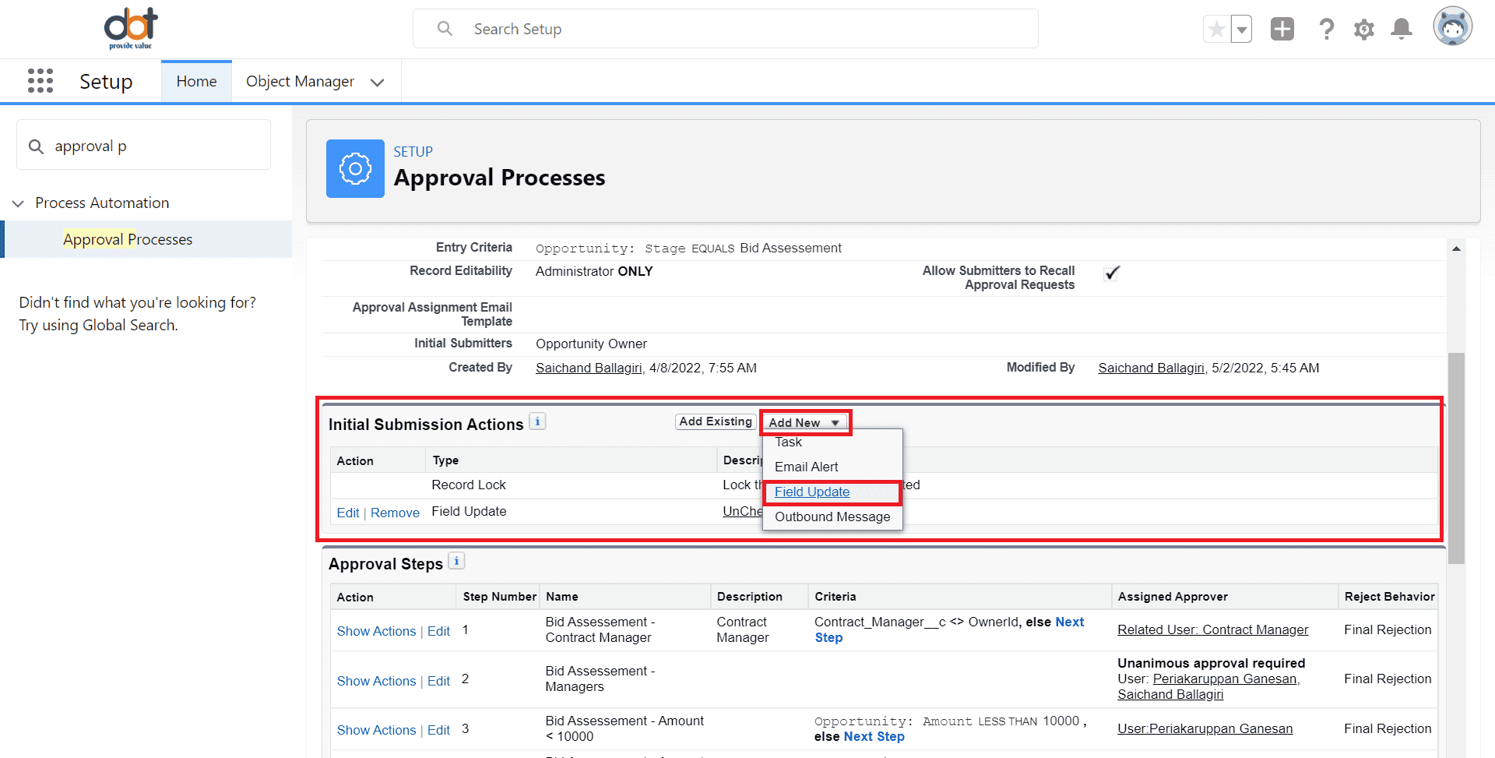Click the Search Setup magnifier icon
The width and height of the screenshot is (1495, 758).
point(445,29)
